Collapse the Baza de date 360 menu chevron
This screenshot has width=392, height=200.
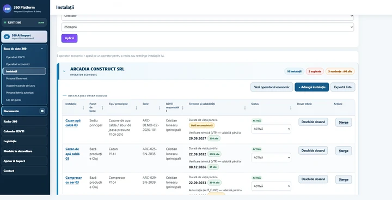coord(42,49)
